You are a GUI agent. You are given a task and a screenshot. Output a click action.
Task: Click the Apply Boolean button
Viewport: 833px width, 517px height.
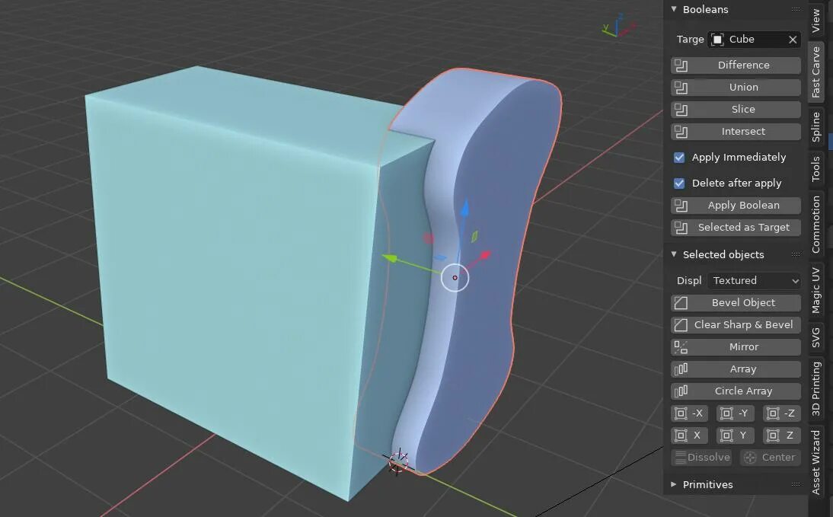pos(736,206)
